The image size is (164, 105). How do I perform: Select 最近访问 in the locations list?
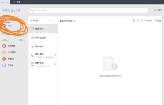point(43,29)
